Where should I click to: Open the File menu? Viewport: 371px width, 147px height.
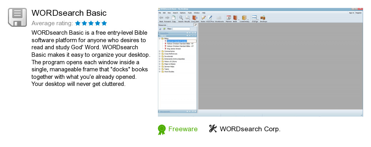pyautogui.click(x=160, y=13)
